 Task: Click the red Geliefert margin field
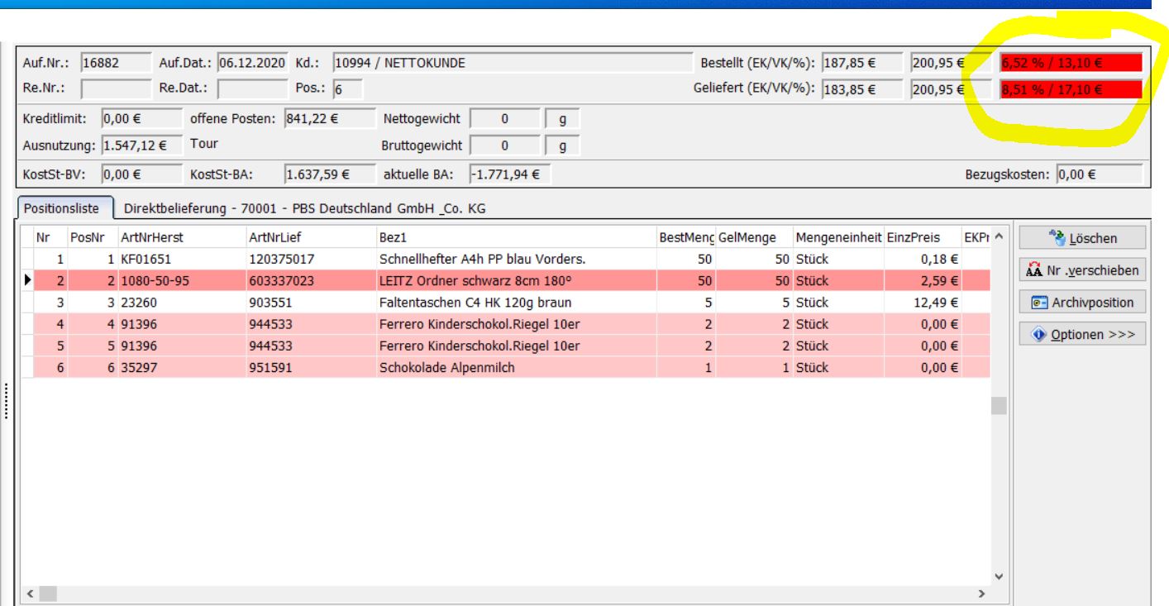click(x=1070, y=88)
